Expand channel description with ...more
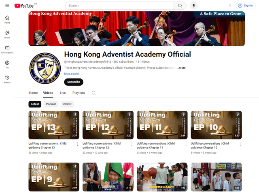 click(x=181, y=68)
